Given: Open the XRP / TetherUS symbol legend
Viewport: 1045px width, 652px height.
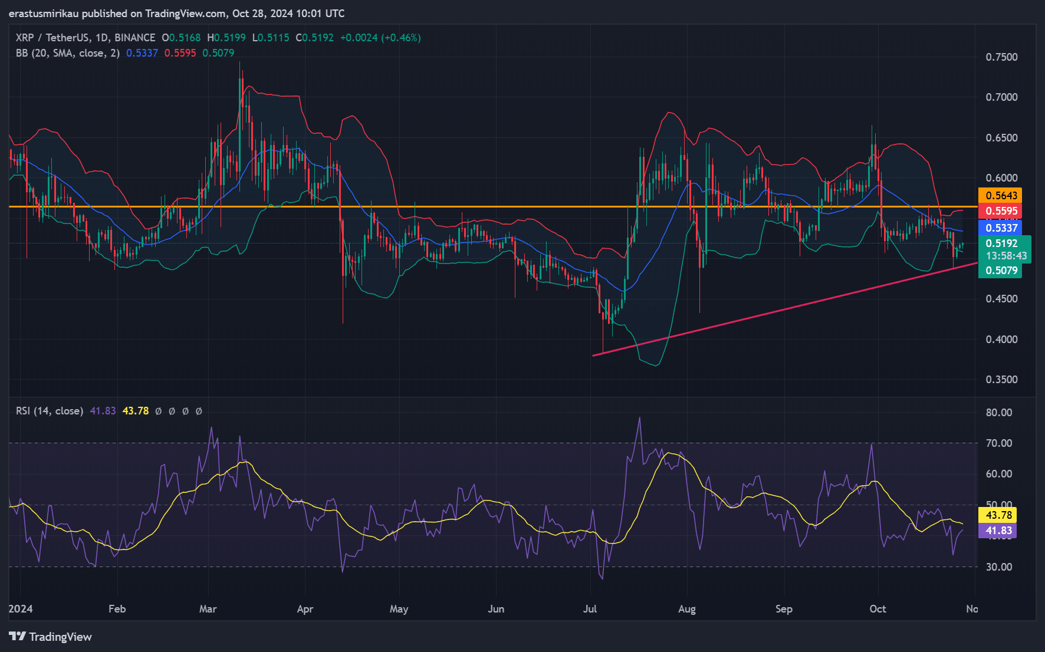Looking at the screenshot, I should (85, 38).
